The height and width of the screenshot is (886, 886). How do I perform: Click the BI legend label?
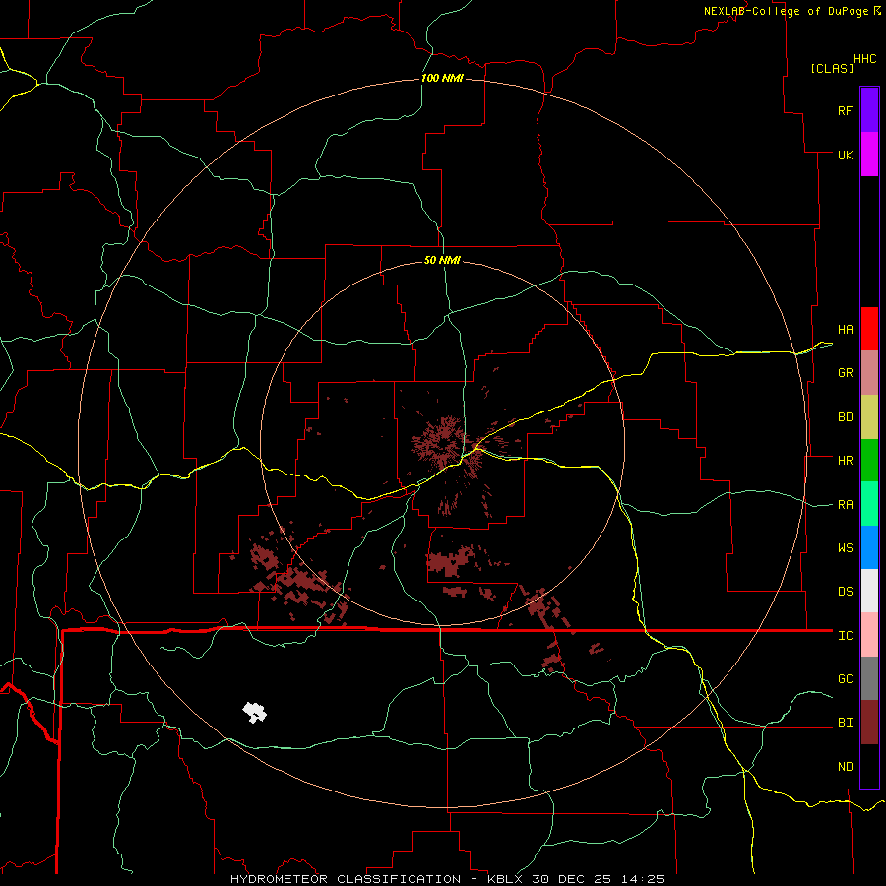click(845, 723)
